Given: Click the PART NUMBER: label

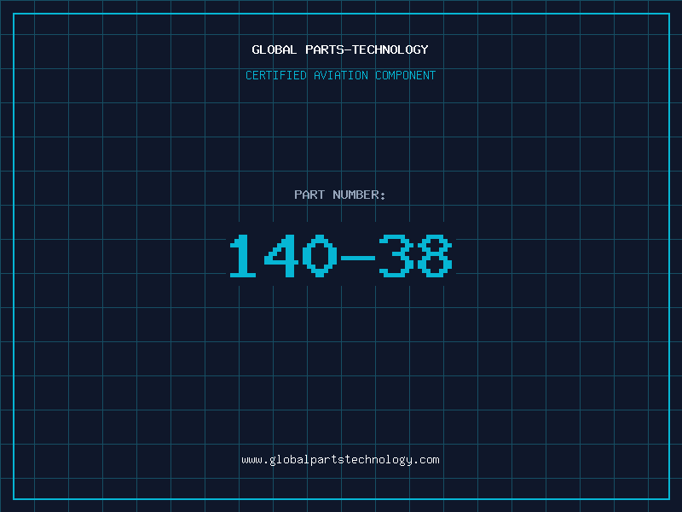Looking at the screenshot, I should click(340, 195).
